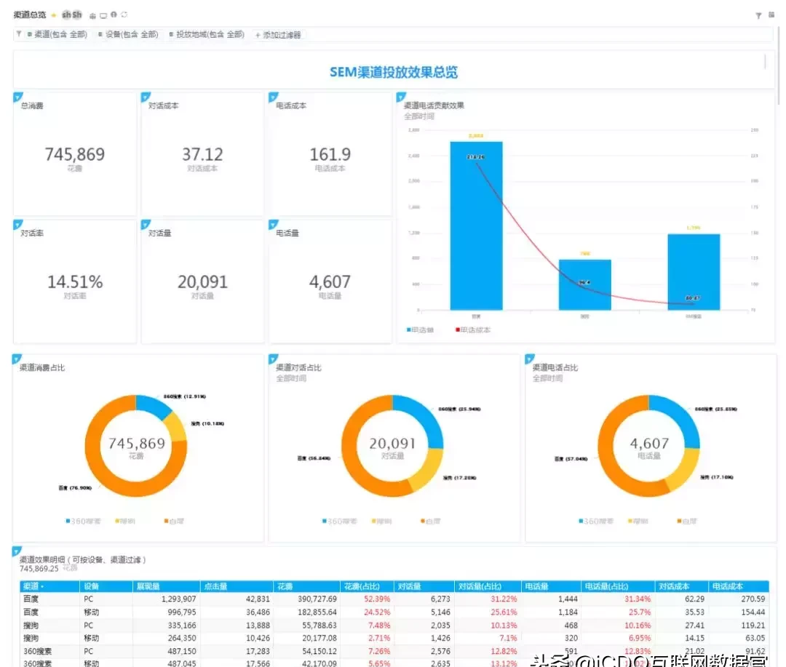Click the corner filter badge on 总消费 card
Viewport: 786px width, 667px height.
(x=18, y=97)
